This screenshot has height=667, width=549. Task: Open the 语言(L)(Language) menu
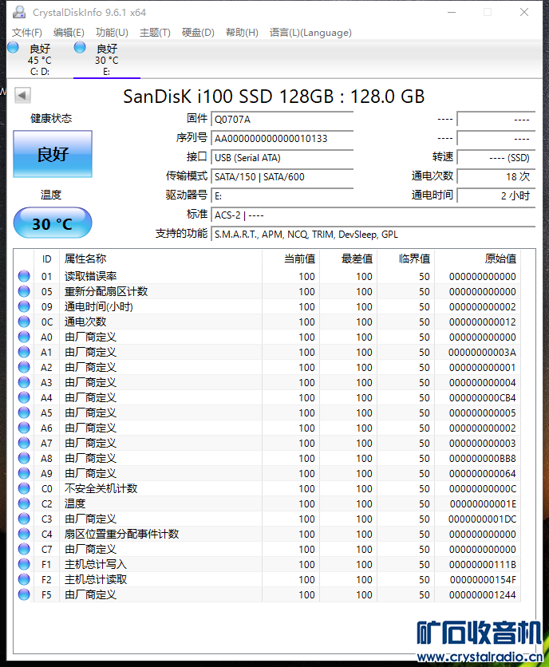310,33
